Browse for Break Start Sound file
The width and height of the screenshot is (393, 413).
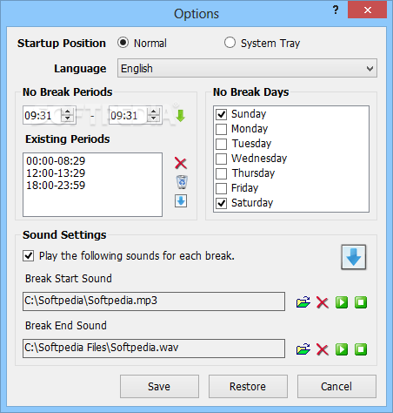coord(303,302)
